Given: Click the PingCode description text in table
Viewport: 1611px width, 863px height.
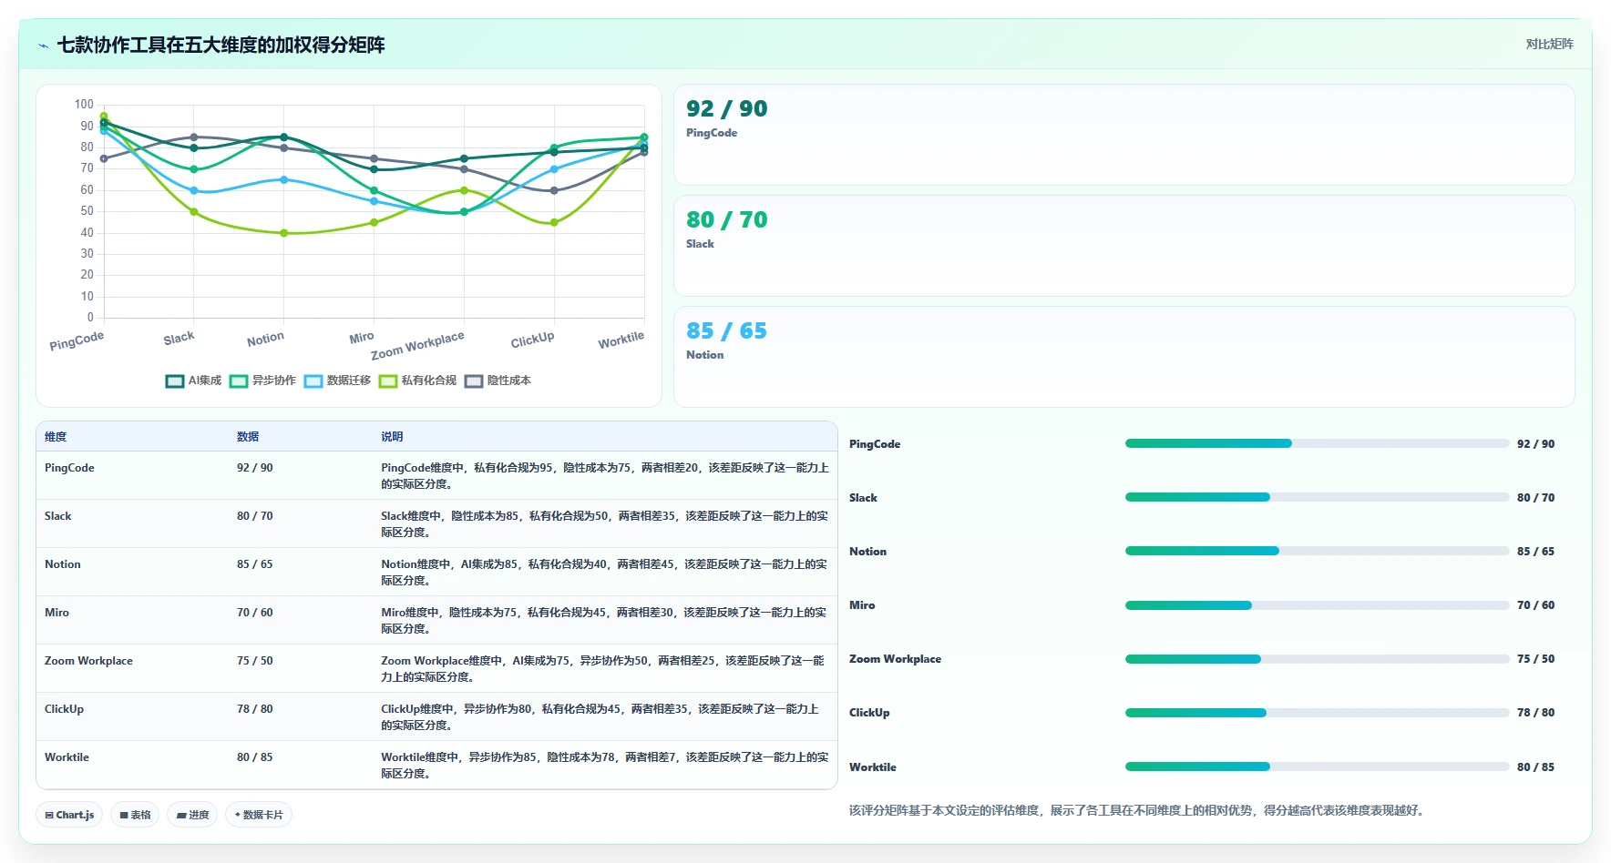Looking at the screenshot, I should [605, 476].
